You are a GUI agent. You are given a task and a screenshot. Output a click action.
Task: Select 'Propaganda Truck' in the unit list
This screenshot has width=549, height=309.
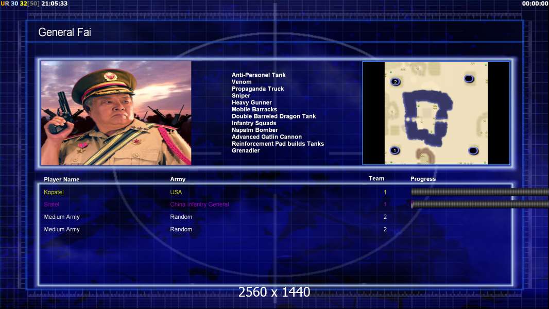point(258,89)
